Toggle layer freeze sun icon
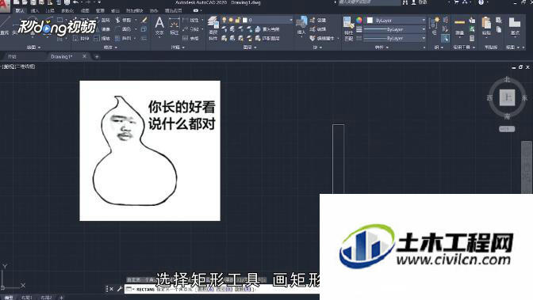This screenshot has width=533, height=300. (x=231, y=21)
